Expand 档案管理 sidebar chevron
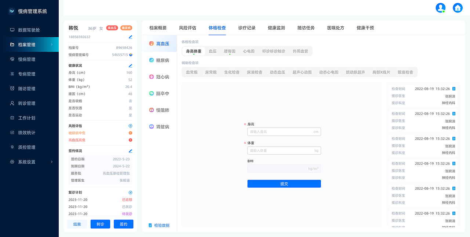This screenshot has height=237, width=470. pyautogui.click(x=51, y=45)
